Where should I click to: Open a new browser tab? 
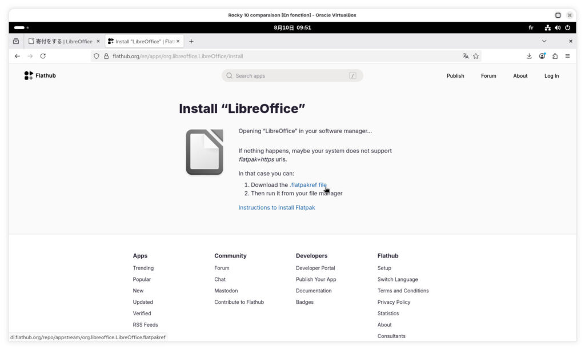point(191,41)
